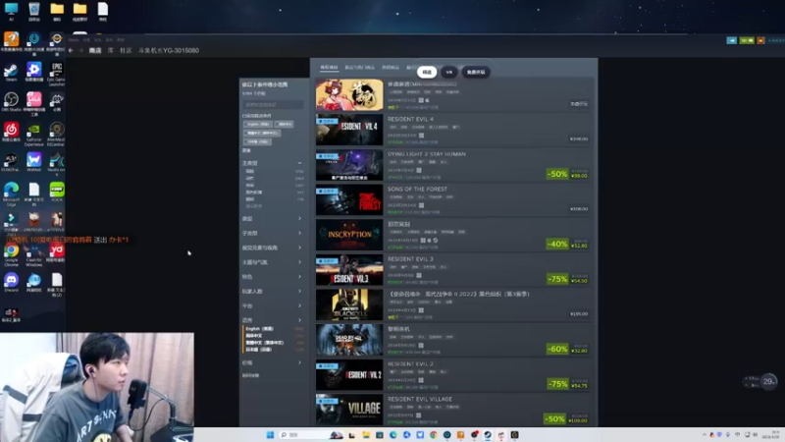Click the Windows platform icon on Resident Evil 4
This screenshot has width=785, height=442.
click(x=422, y=136)
